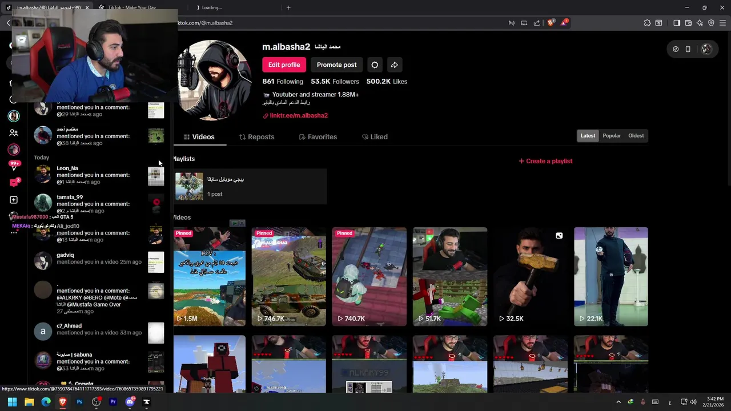Switch to TikTok Make Your Day browser tab
Screen dimensions: 731x411
(135, 7)
